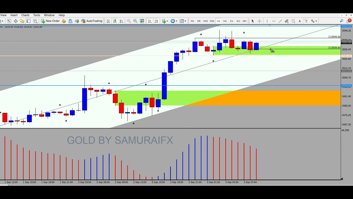Click the 3500.00 price label
Viewport: 353px width, 199px height.
click(346, 86)
